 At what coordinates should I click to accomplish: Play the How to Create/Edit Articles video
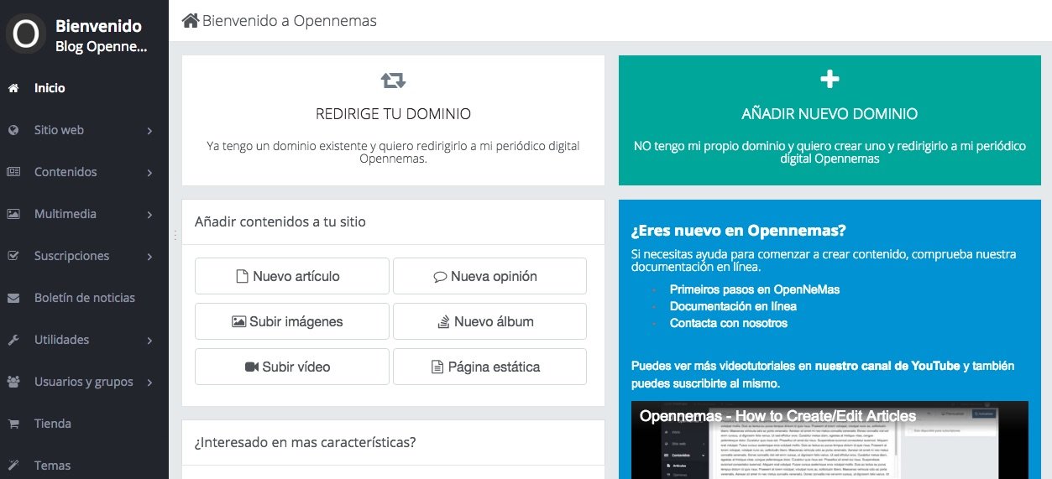(x=829, y=445)
